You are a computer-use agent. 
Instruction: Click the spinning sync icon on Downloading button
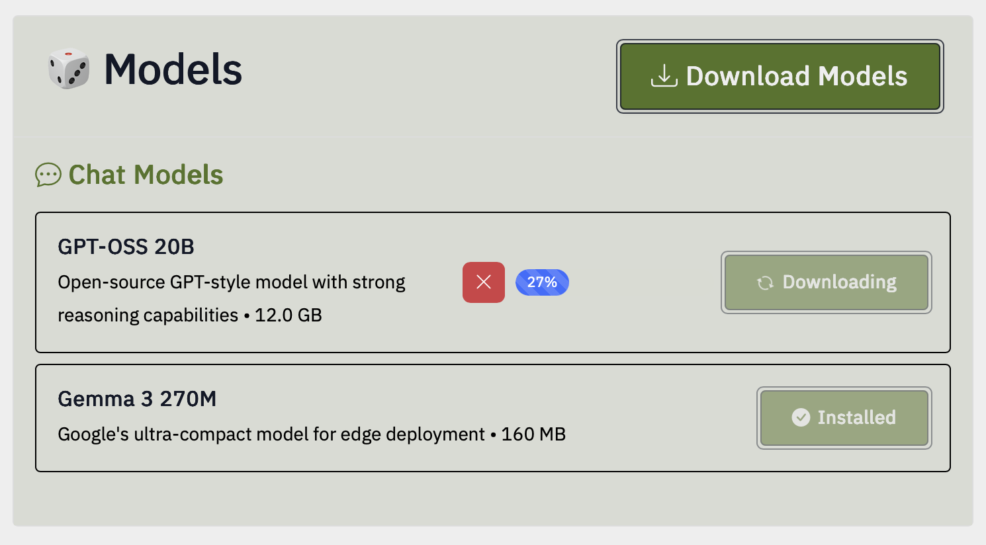(x=766, y=282)
